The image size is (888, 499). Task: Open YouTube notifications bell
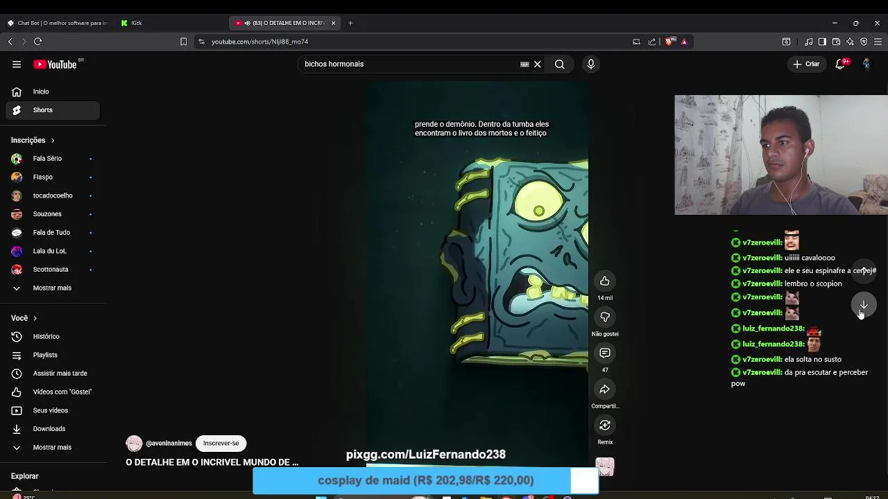841,64
